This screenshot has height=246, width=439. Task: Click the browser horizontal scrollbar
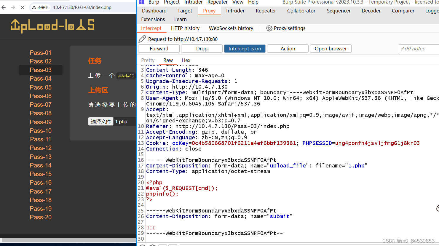click(x=69, y=240)
